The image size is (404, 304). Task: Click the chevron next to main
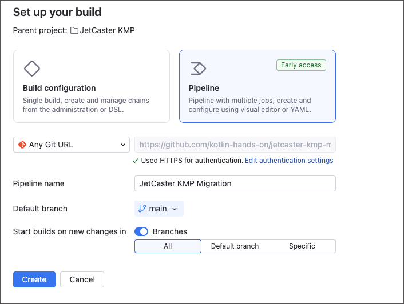click(x=175, y=209)
